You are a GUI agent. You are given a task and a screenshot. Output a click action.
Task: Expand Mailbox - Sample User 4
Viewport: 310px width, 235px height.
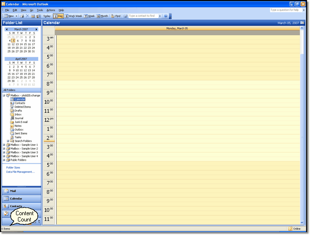pos(4,156)
